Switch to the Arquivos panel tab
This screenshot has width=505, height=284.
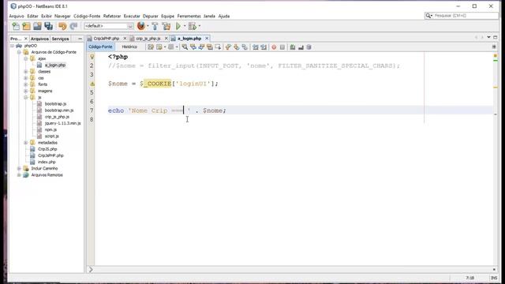(x=39, y=39)
